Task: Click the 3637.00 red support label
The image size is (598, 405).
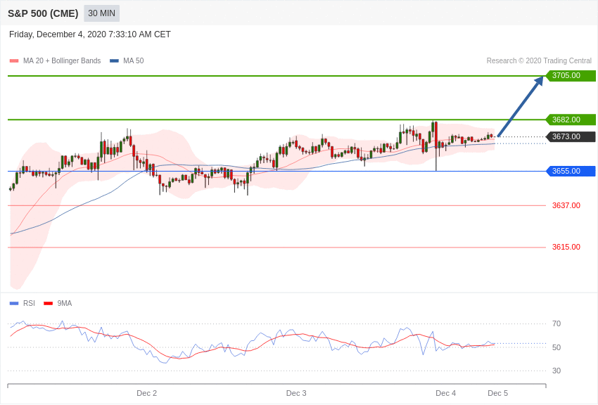Action: click(x=566, y=205)
